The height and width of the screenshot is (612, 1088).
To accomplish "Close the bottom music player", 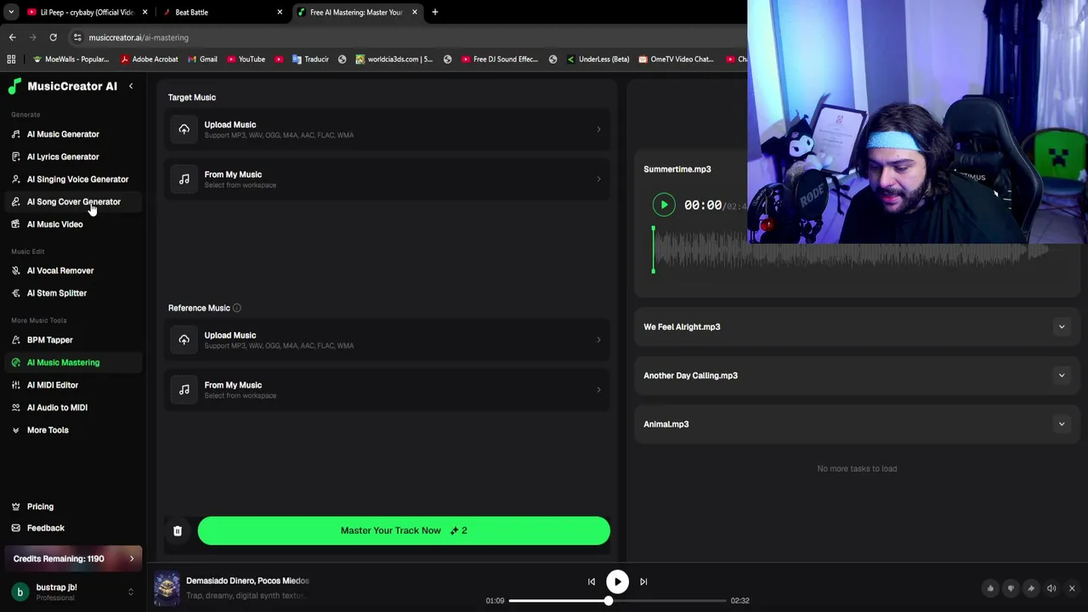I will point(1072,588).
